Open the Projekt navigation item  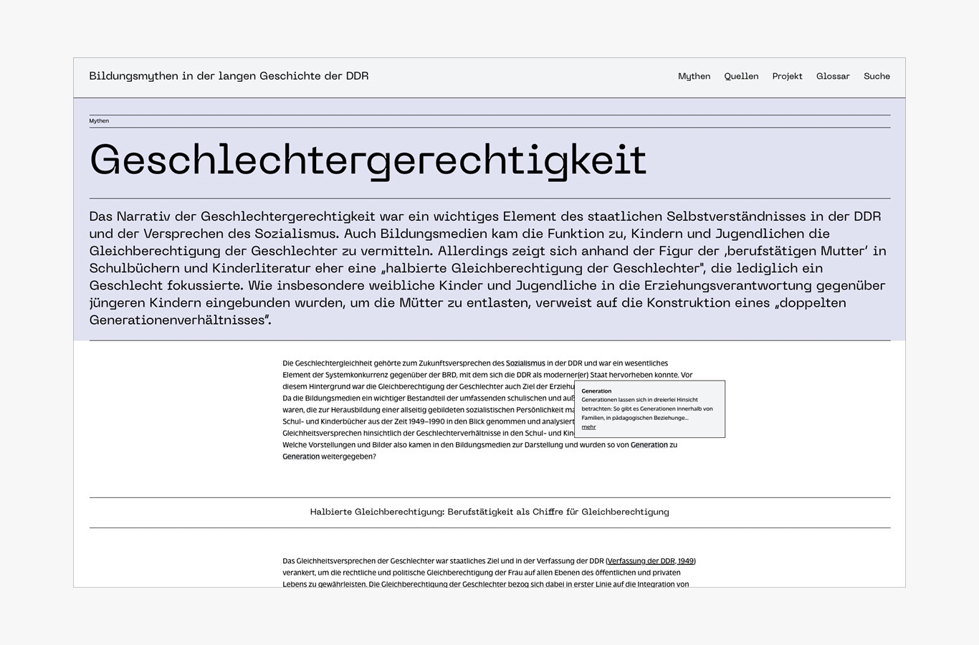coord(787,76)
